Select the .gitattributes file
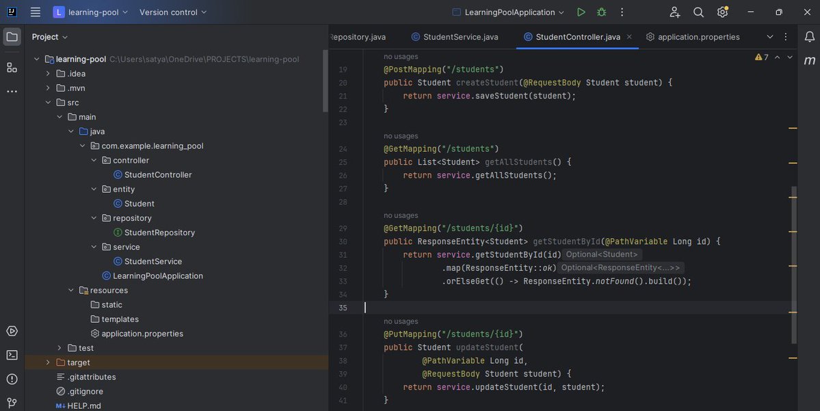The height and width of the screenshot is (411, 820). (85, 377)
